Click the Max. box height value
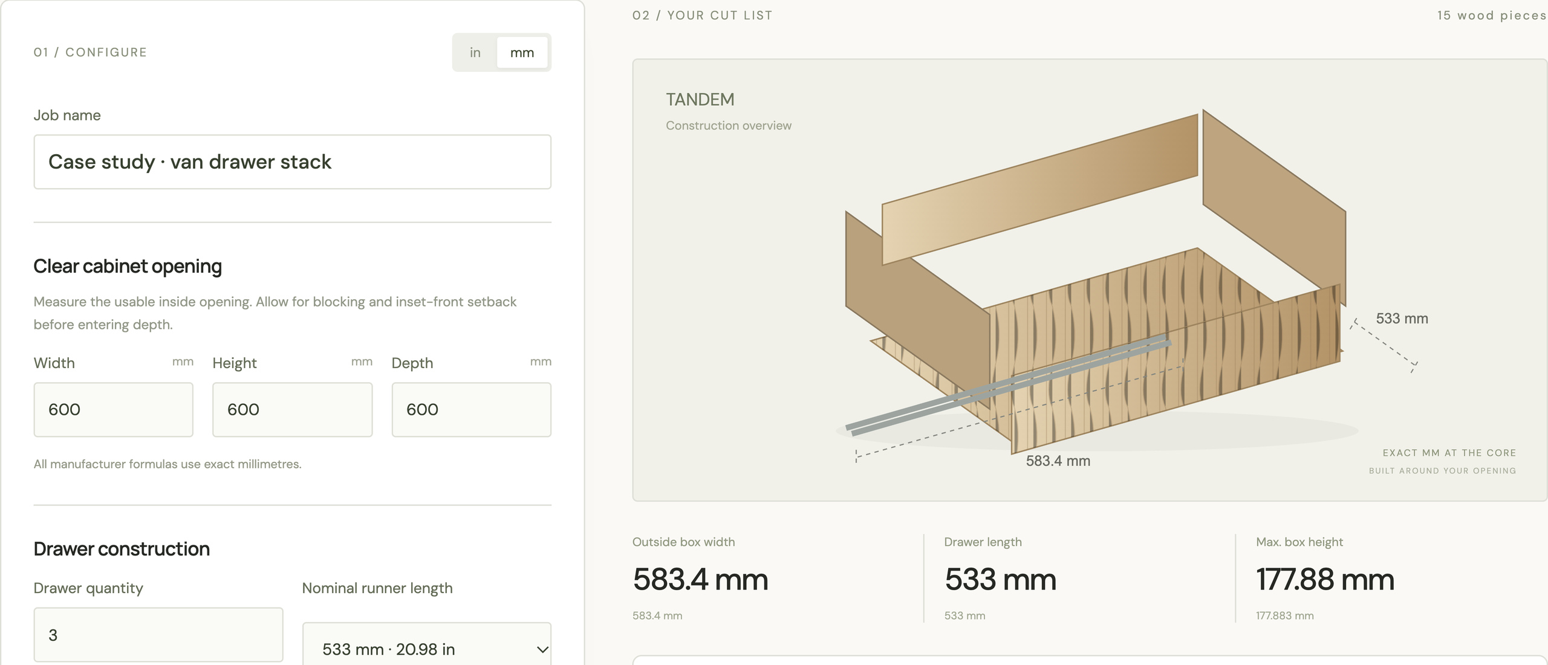 click(1325, 579)
